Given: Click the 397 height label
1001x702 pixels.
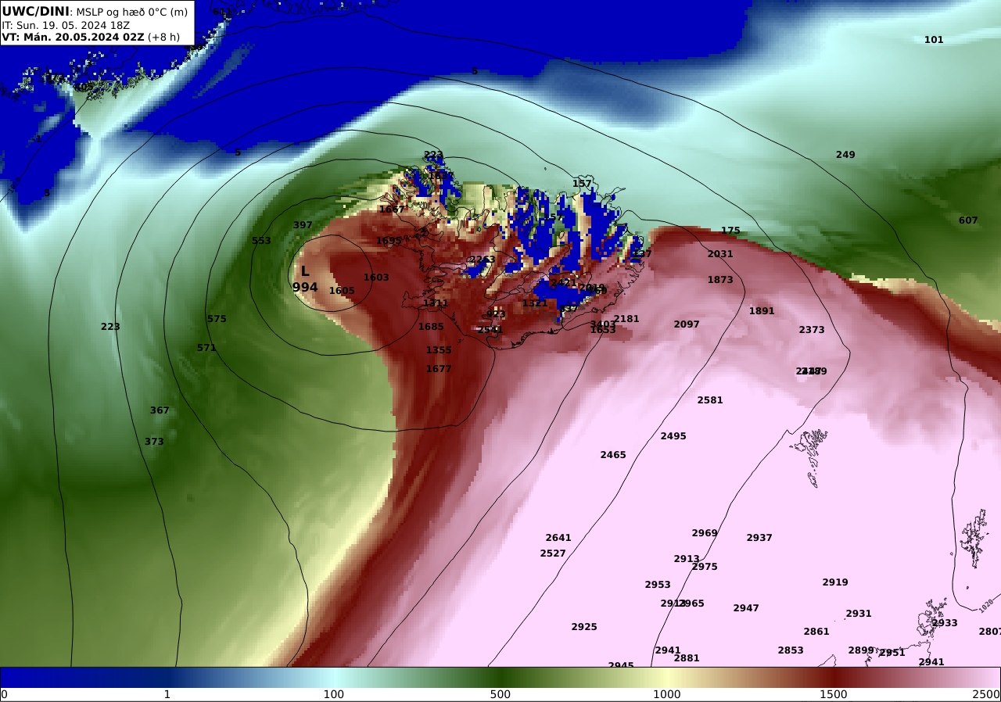Looking at the screenshot, I should click(x=303, y=225).
